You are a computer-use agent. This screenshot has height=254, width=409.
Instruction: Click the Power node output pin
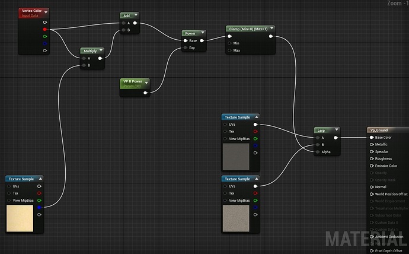pyautogui.click(x=202, y=41)
